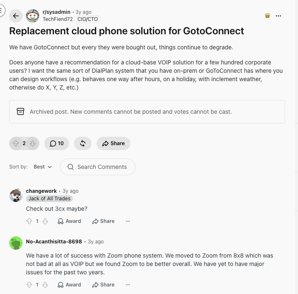This screenshot has height=294, width=298.
Task: Upvote No-Acanthisitta-8698's Zoom comment
Action: coord(29,285)
